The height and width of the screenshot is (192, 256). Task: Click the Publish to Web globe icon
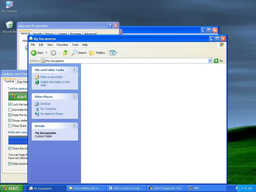37,82
